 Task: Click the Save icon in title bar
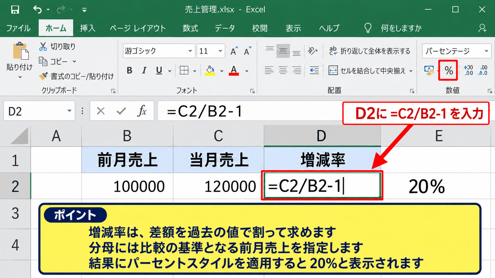[x=15, y=10]
